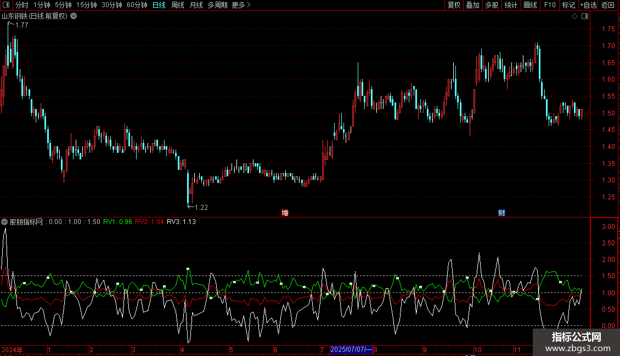This screenshot has height=356, width=620.
Task: Toggle the right side panel icon
Action: tap(585, 16)
